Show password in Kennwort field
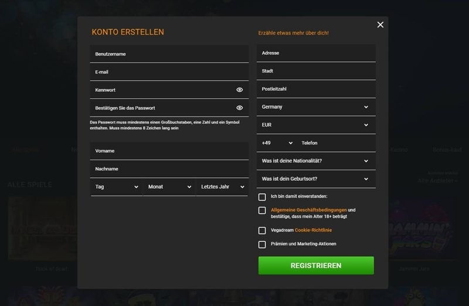 240,90
